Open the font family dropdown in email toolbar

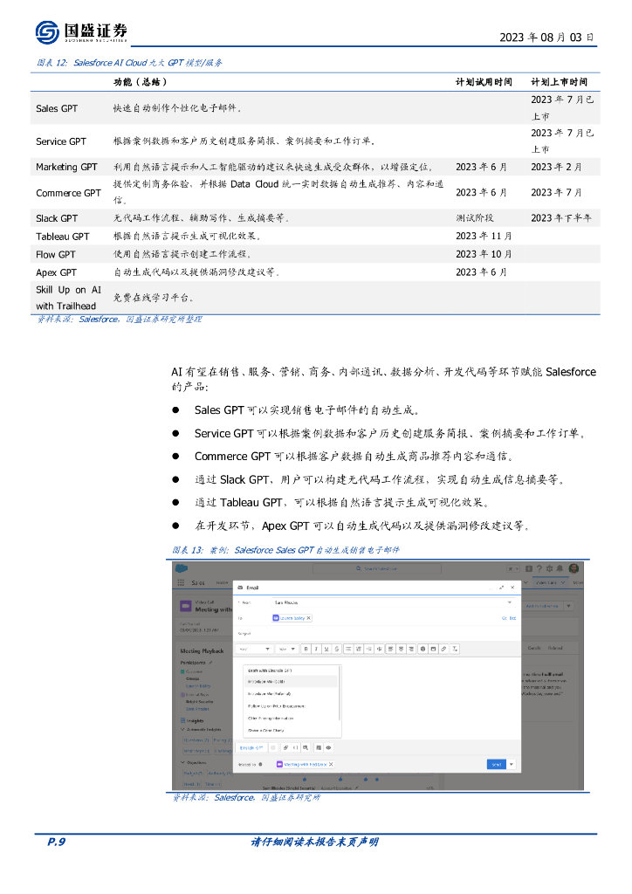pyautogui.click(x=254, y=649)
